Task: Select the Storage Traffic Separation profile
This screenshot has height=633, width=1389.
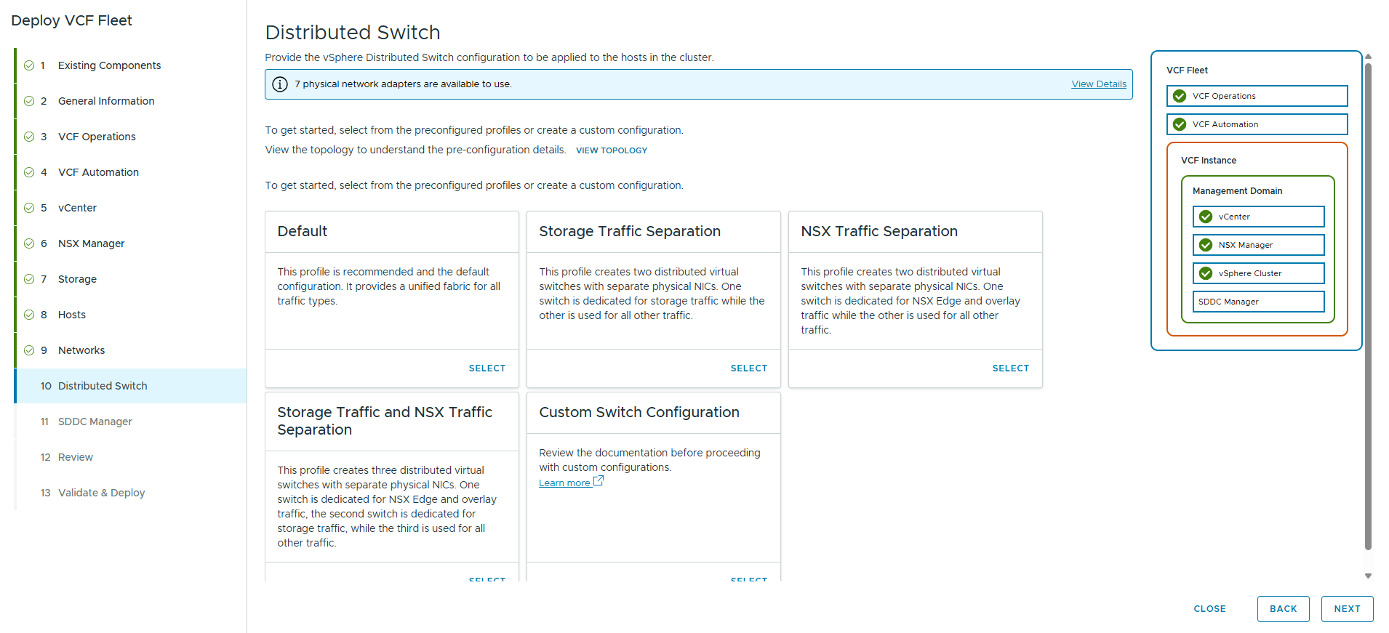Action: (748, 368)
